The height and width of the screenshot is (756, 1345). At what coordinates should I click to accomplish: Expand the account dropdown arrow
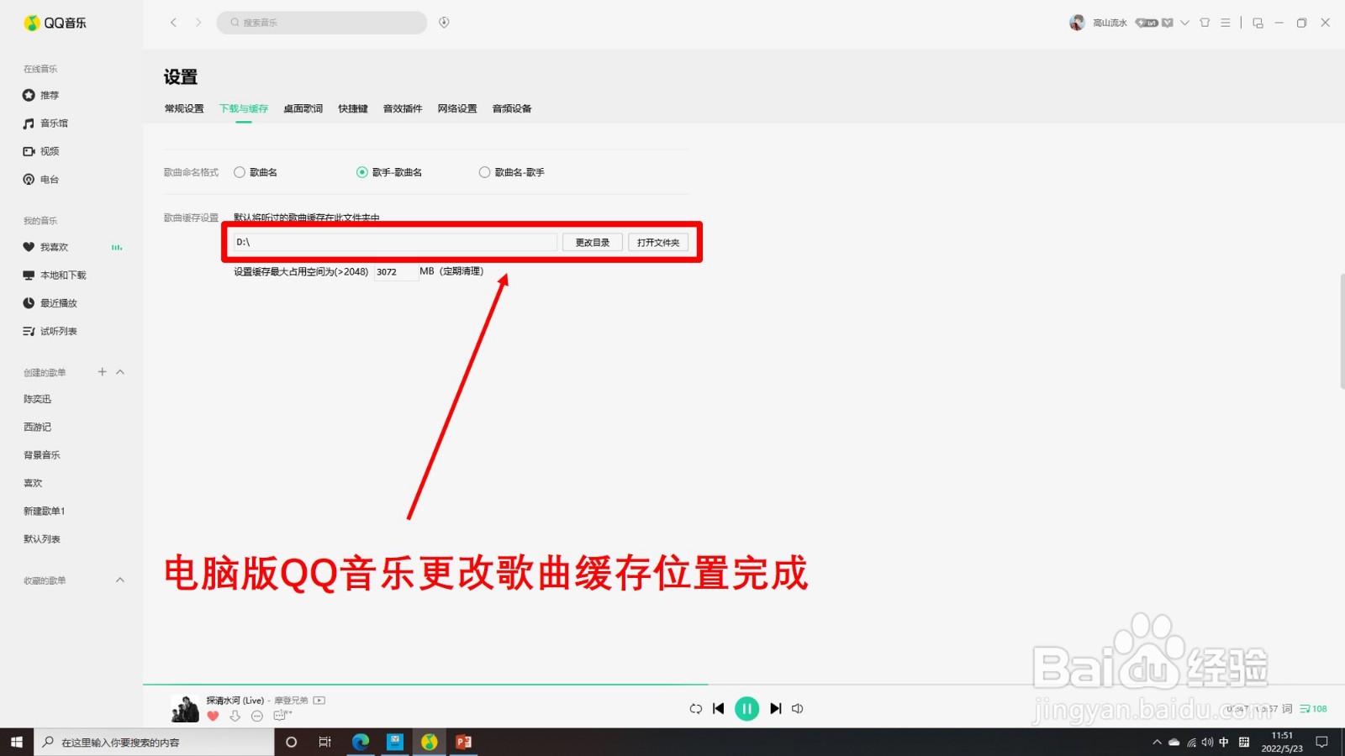(x=1184, y=23)
